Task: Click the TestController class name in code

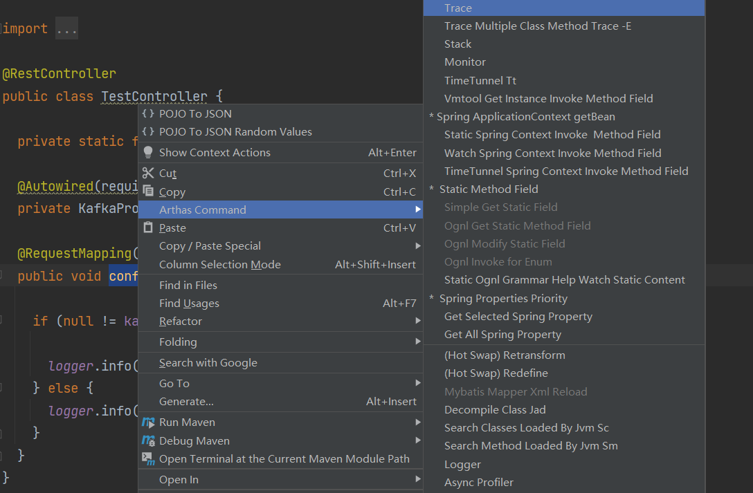Action: pos(154,96)
